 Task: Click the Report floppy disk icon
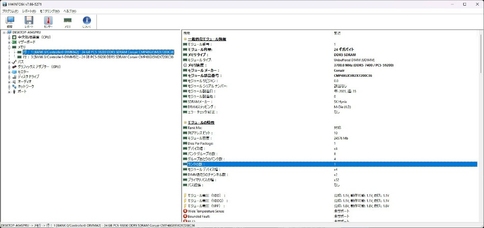29,21
